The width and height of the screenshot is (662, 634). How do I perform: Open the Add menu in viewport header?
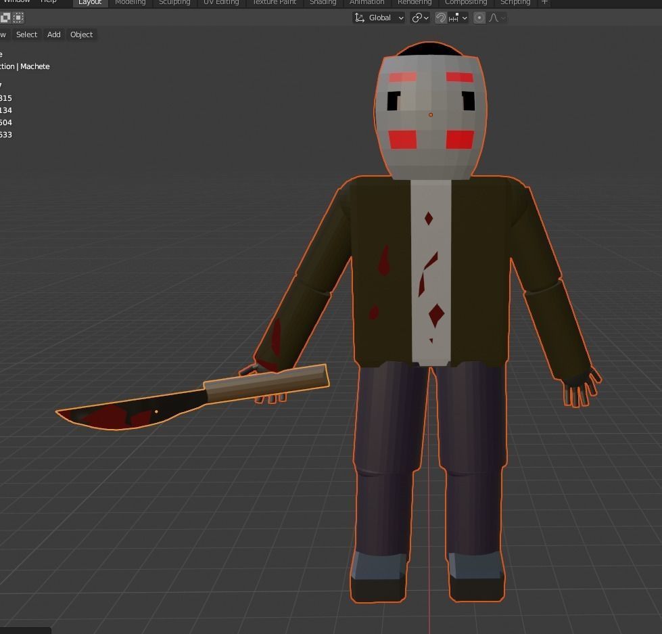pos(53,35)
